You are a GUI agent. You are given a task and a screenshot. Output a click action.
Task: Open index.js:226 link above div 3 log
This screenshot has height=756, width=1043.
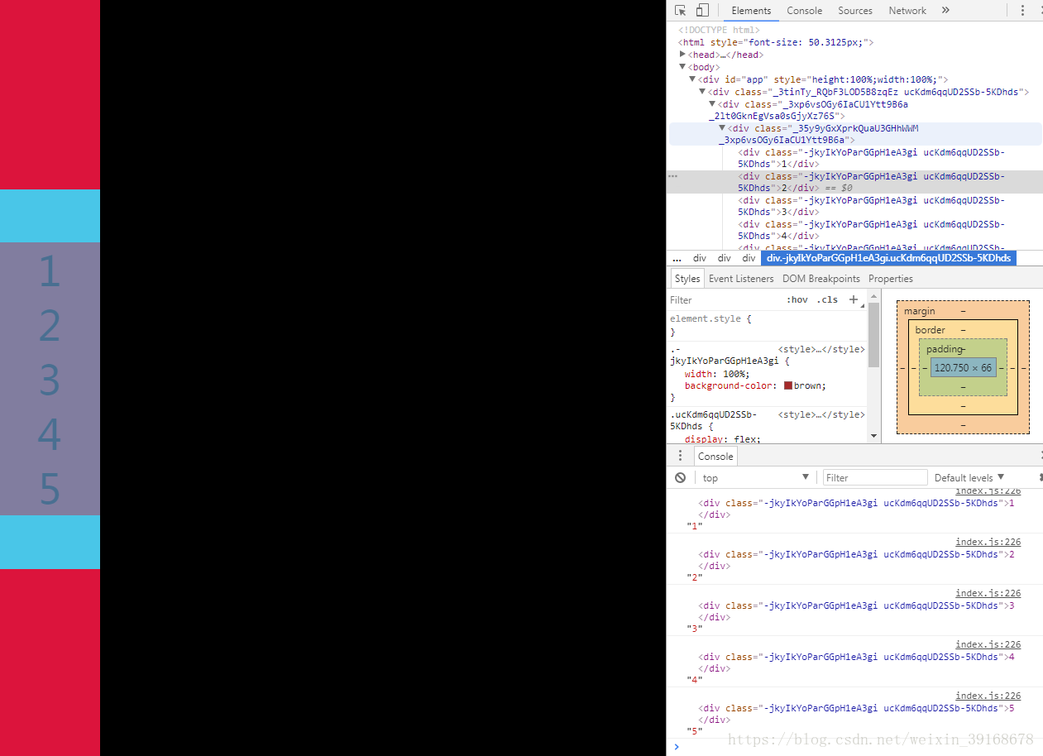[988, 593]
